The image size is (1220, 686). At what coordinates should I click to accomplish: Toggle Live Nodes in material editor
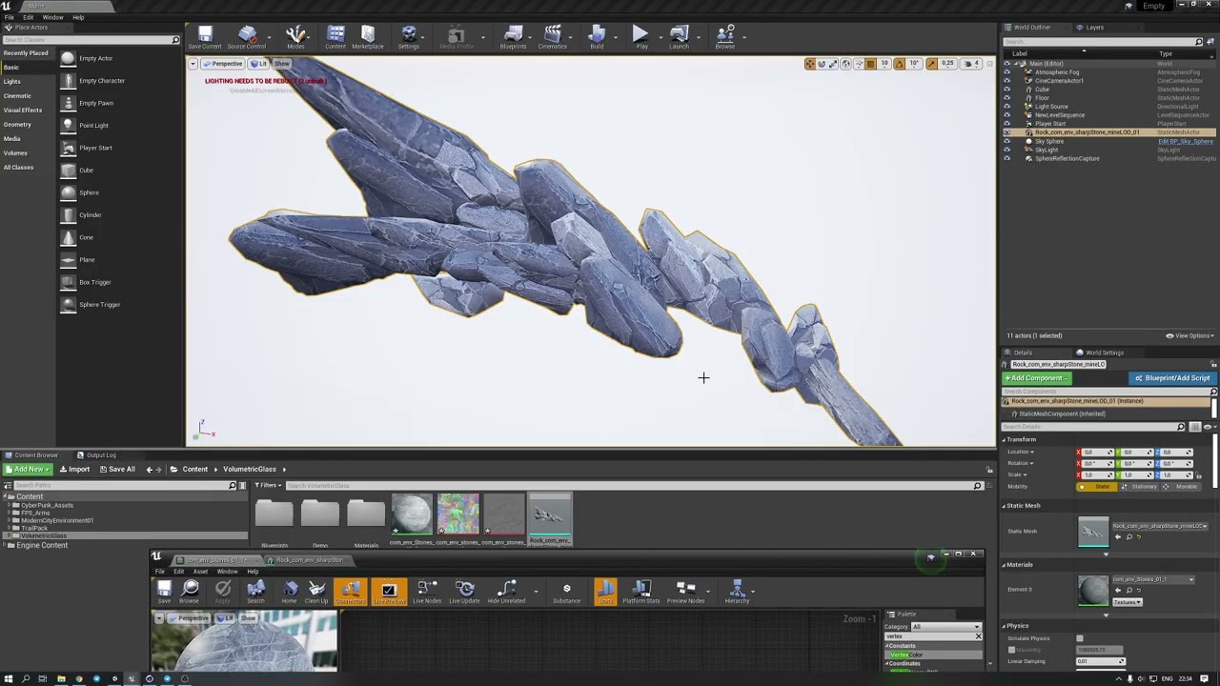tap(426, 592)
